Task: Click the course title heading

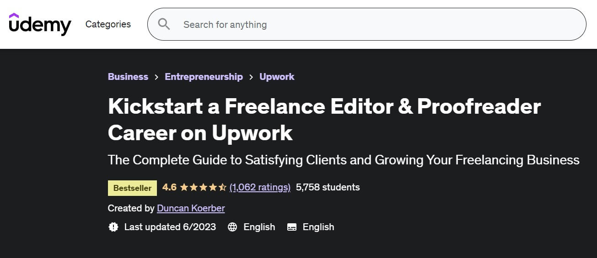Action: click(x=324, y=119)
